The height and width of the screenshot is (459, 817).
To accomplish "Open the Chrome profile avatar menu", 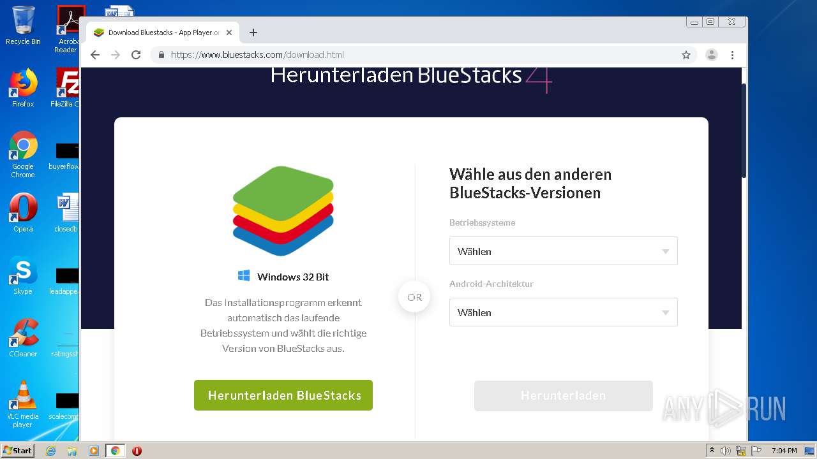I will pos(711,55).
